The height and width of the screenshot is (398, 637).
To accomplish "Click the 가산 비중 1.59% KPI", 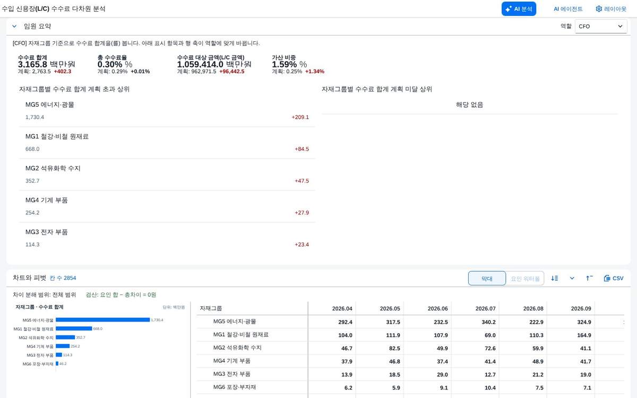I will pos(298,64).
